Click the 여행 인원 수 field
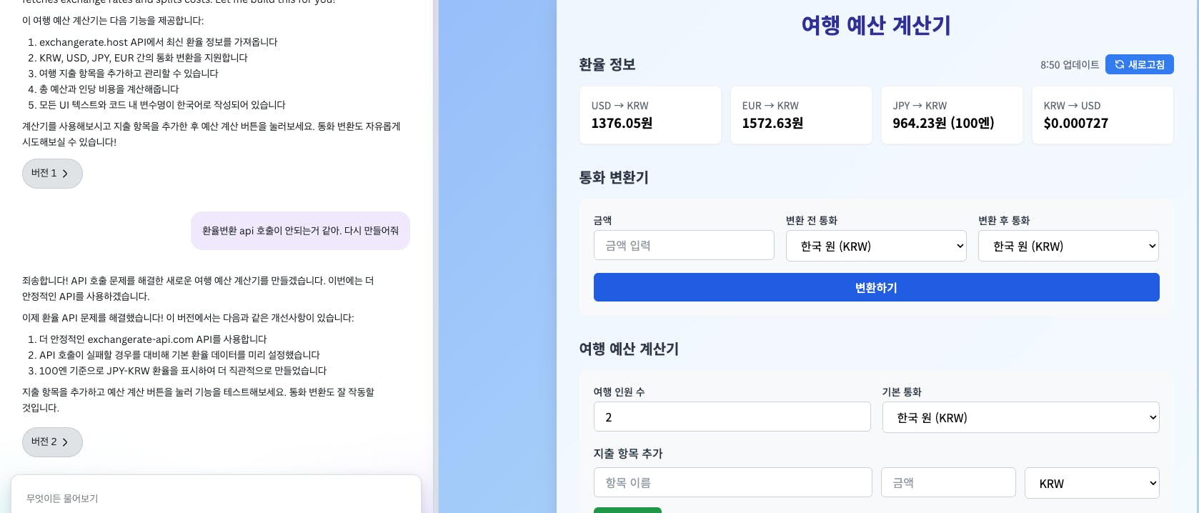The height and width of the screenshot is (513, 1199). (x=732, y=417)
